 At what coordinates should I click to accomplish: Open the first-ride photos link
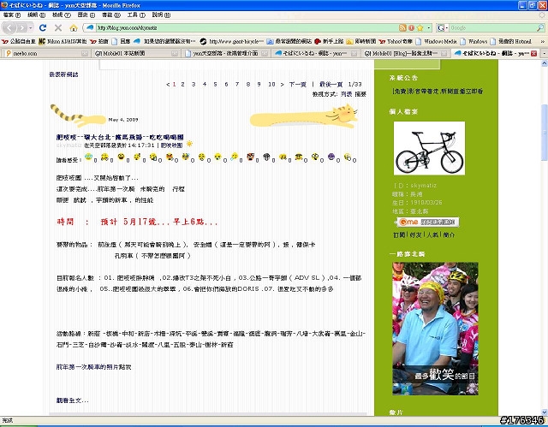coord(93,367)
